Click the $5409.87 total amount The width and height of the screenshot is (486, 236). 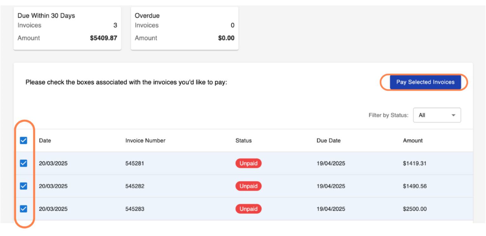click(x=104, y=38)
